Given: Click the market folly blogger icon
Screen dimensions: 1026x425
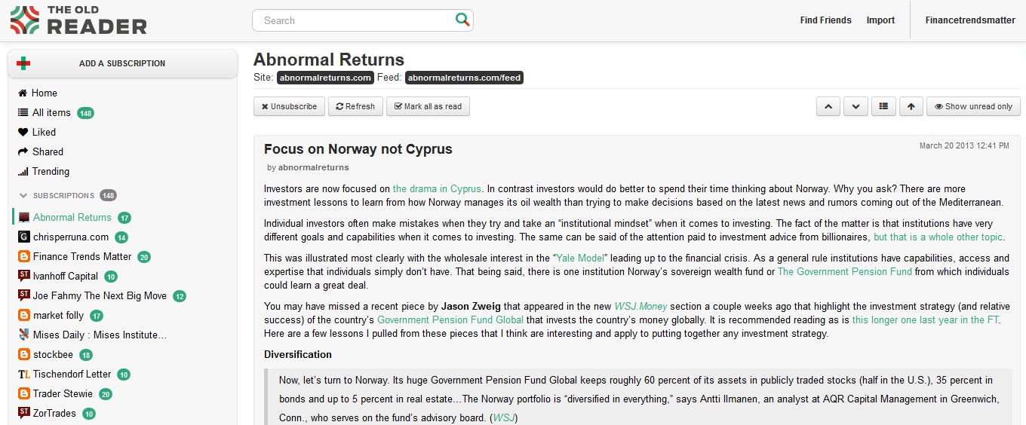Looking at the screenshot, I should click(x=24, y=315).
